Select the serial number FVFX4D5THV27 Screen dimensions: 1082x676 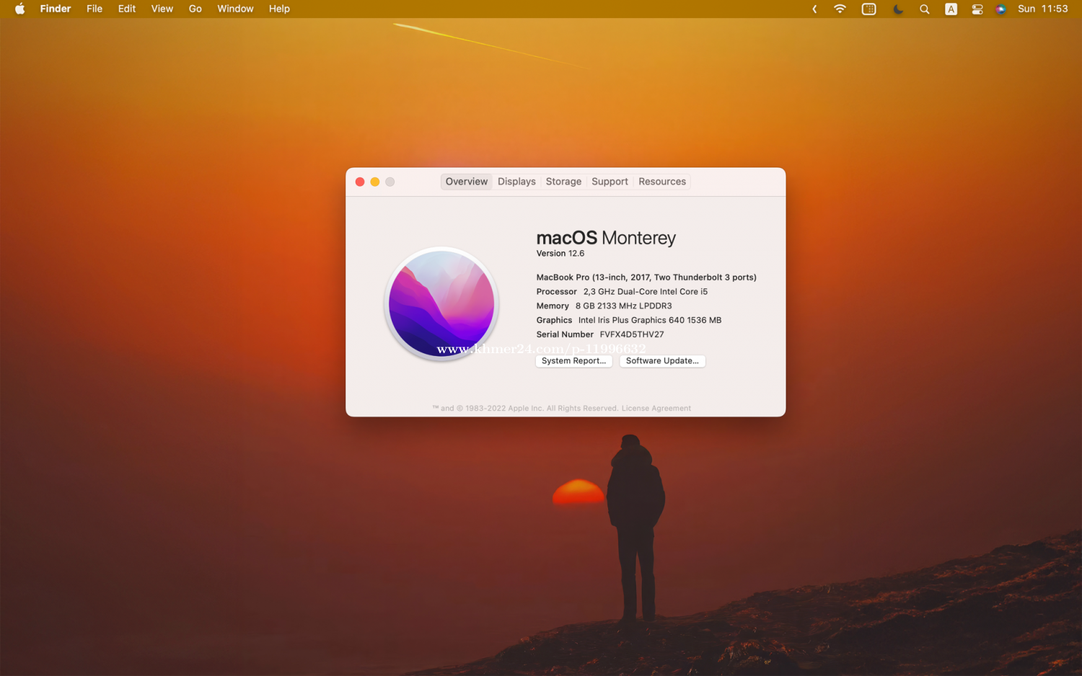632,334
